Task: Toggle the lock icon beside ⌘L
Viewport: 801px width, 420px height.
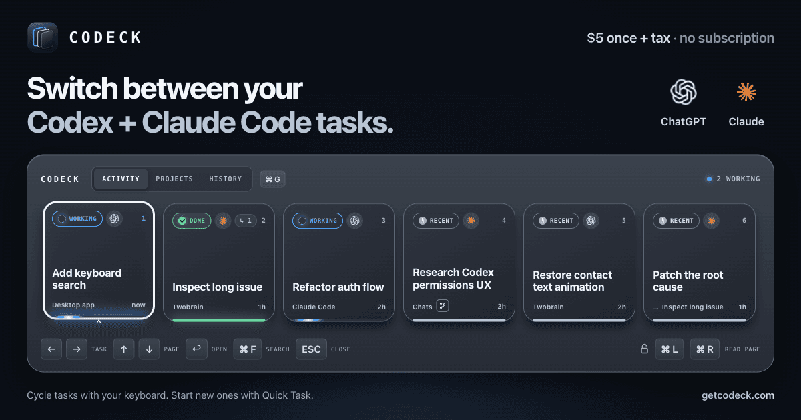Action: [x=644, y=349]
